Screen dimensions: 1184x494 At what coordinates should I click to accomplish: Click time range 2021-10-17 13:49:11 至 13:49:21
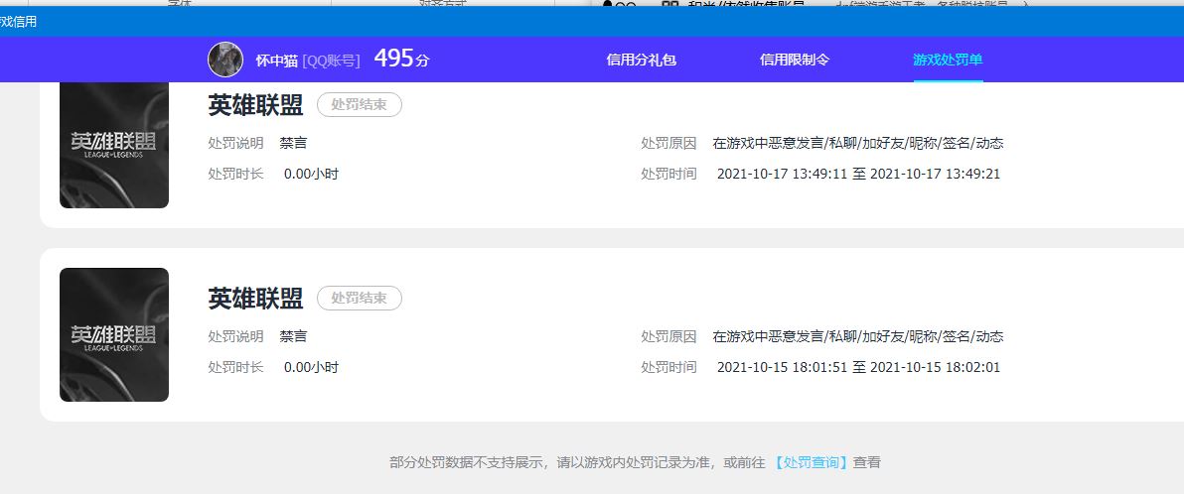[858, 175]
